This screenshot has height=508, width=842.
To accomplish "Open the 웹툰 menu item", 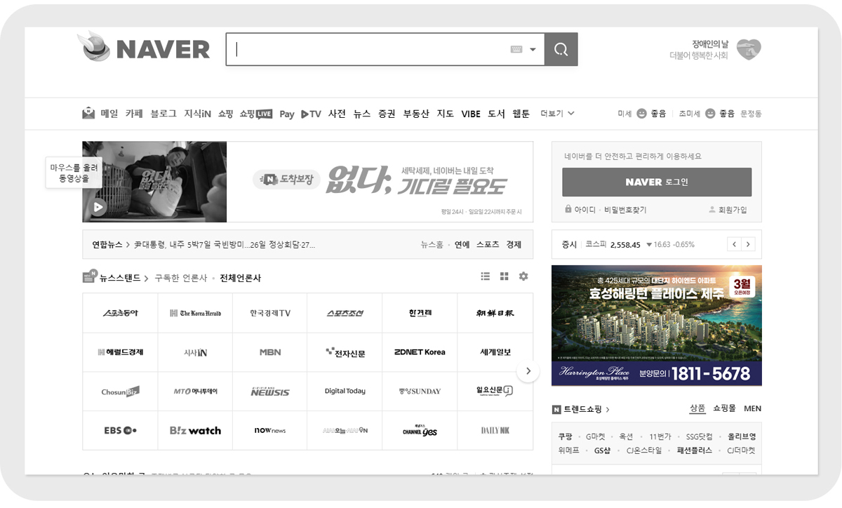I will point(521,113).
